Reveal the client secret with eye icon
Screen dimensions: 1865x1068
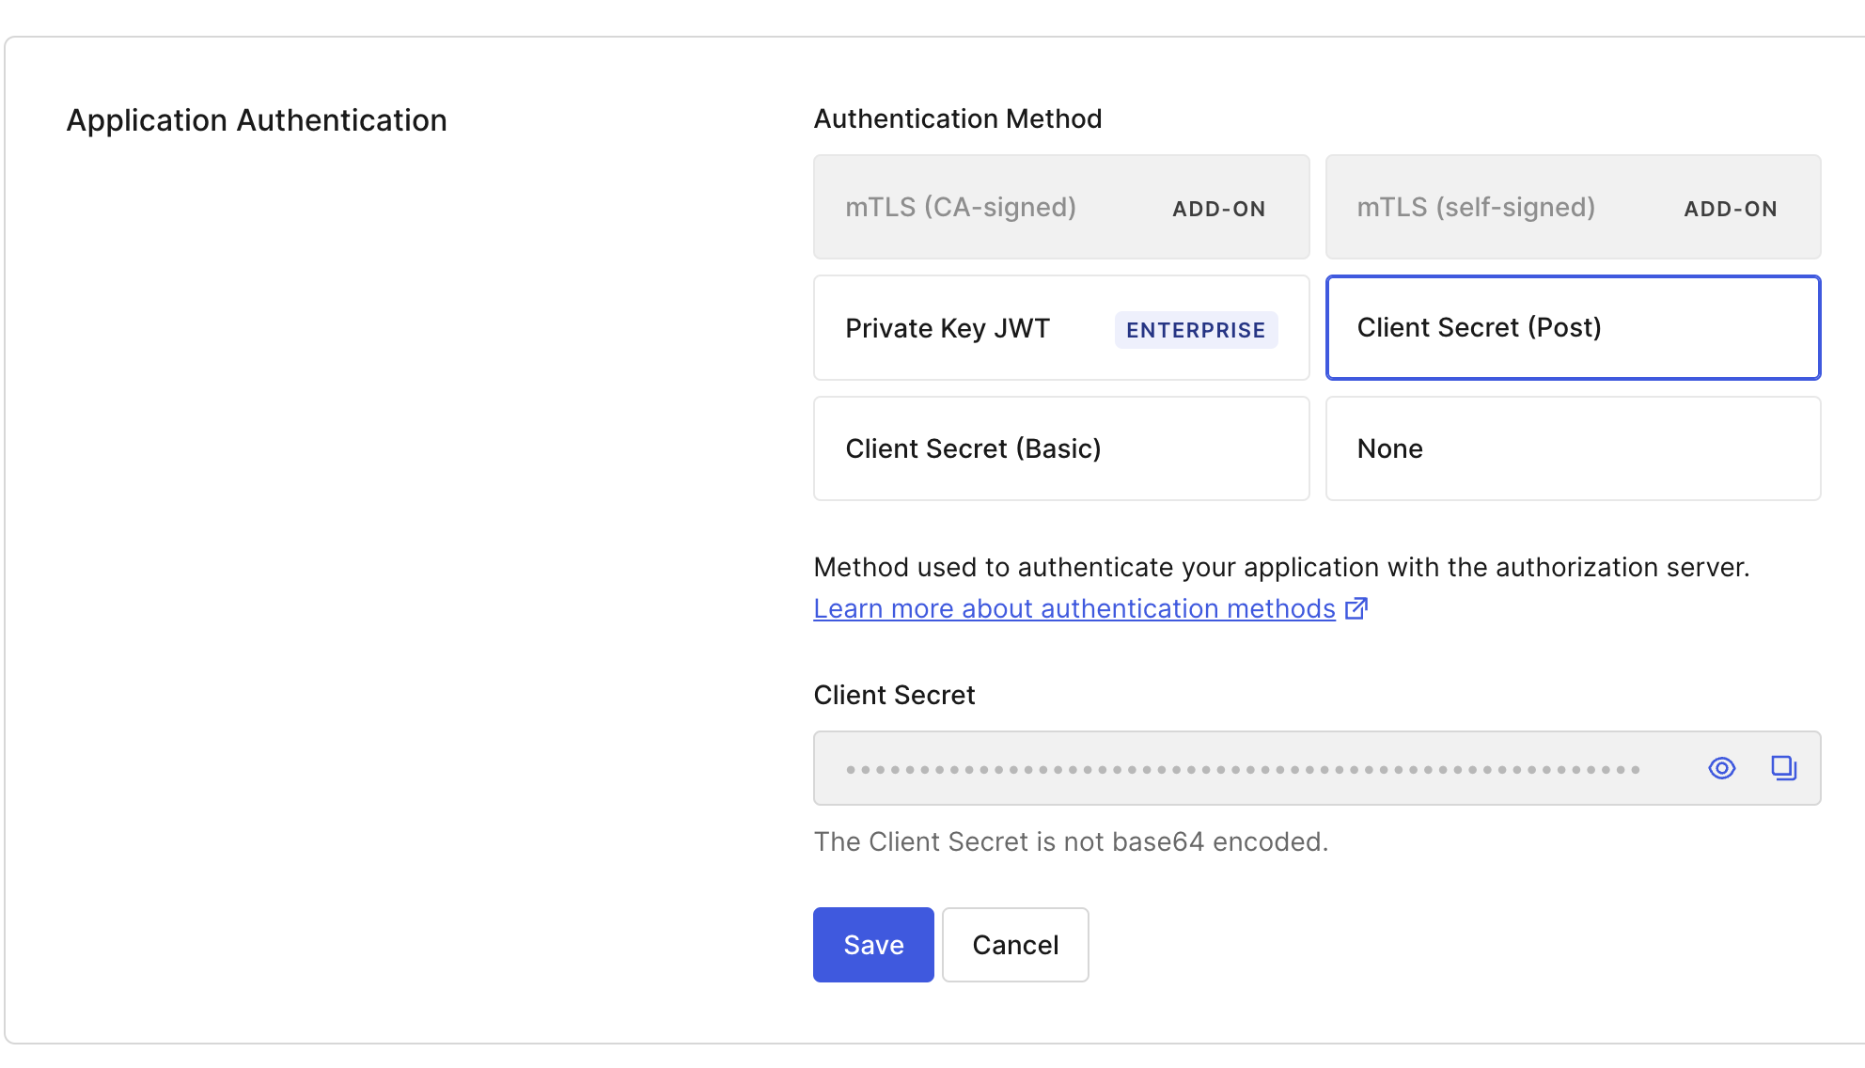1721,768
